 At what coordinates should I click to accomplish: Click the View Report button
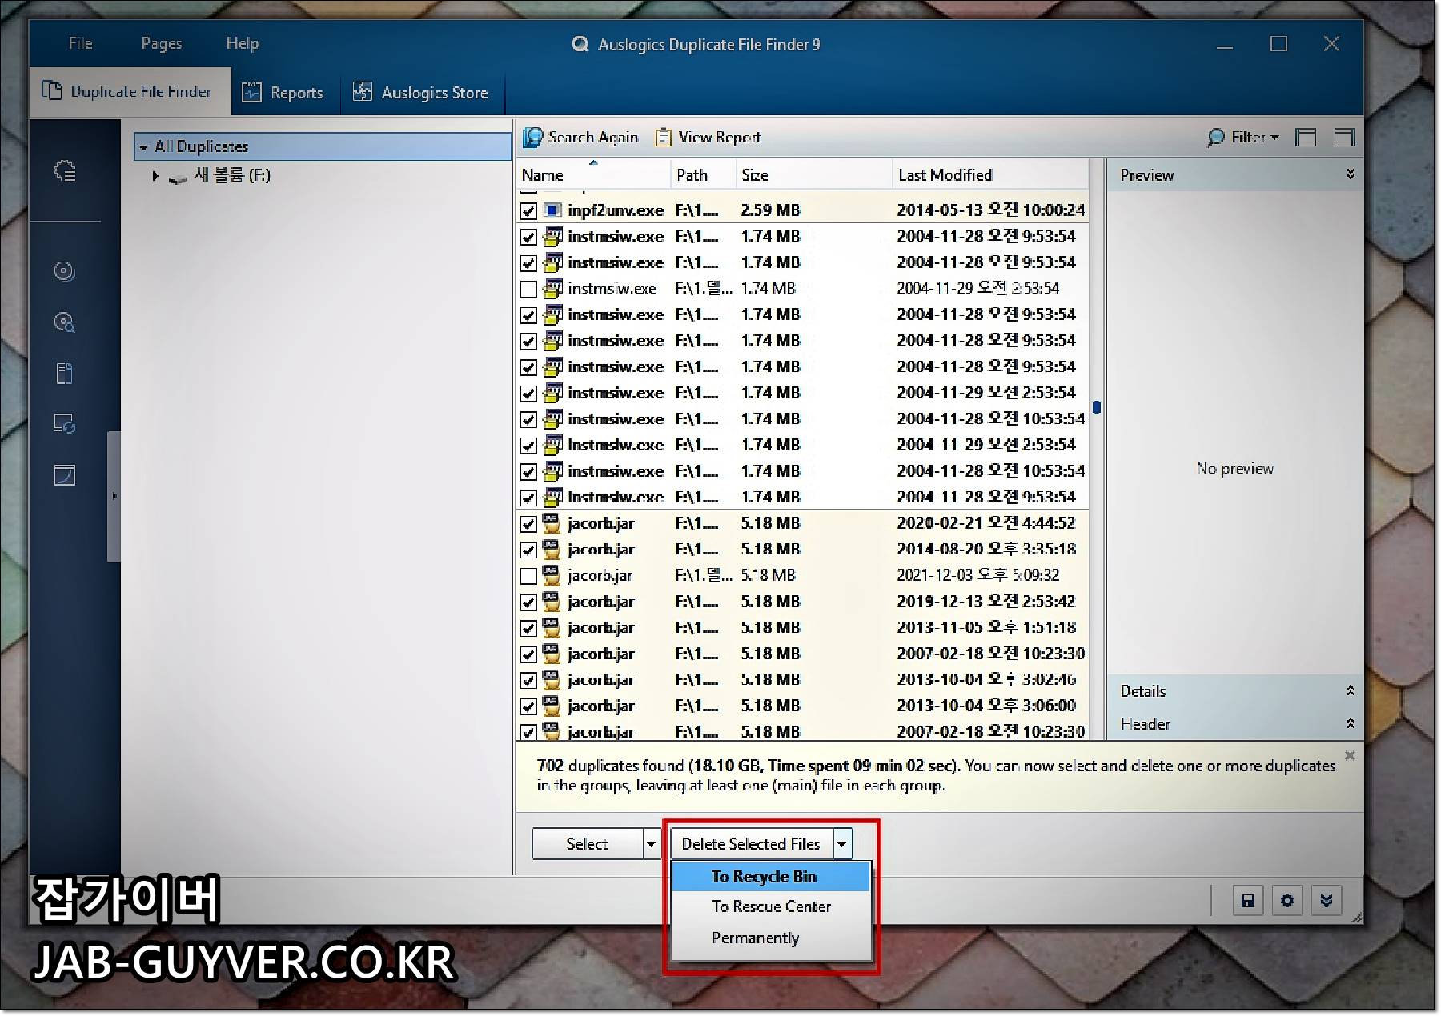coord(708,138)
